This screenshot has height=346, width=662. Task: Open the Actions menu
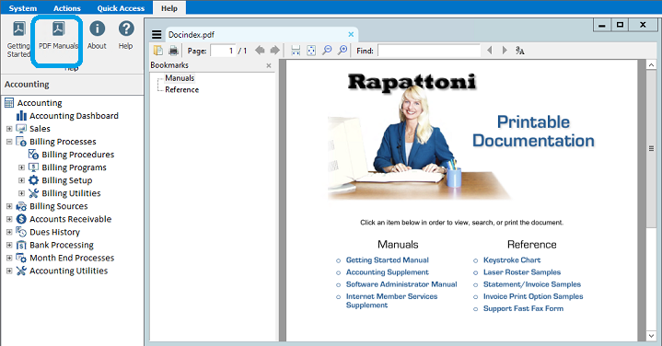pos(66,8)
